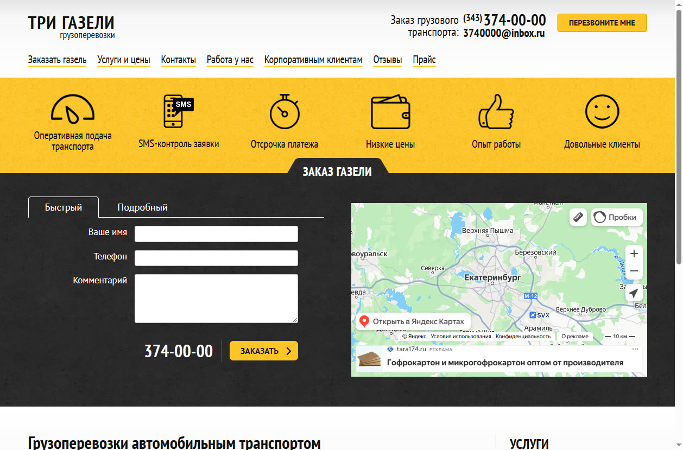This screenshot has height=450, width=683.
Task: Click the ПЕРЕЗВОНИТЕ МНЕ callback button
Action: (602, 23)
